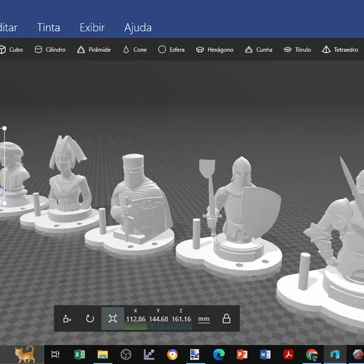
Task: Open the Ajuda menu
Action: [x=138, y=28]
